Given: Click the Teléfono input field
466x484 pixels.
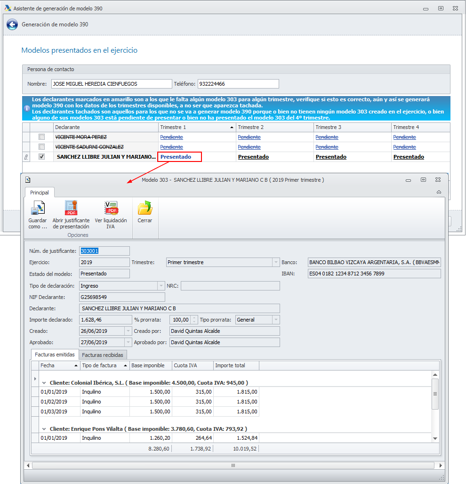Looking at the screenshot, I should point(238,84).
